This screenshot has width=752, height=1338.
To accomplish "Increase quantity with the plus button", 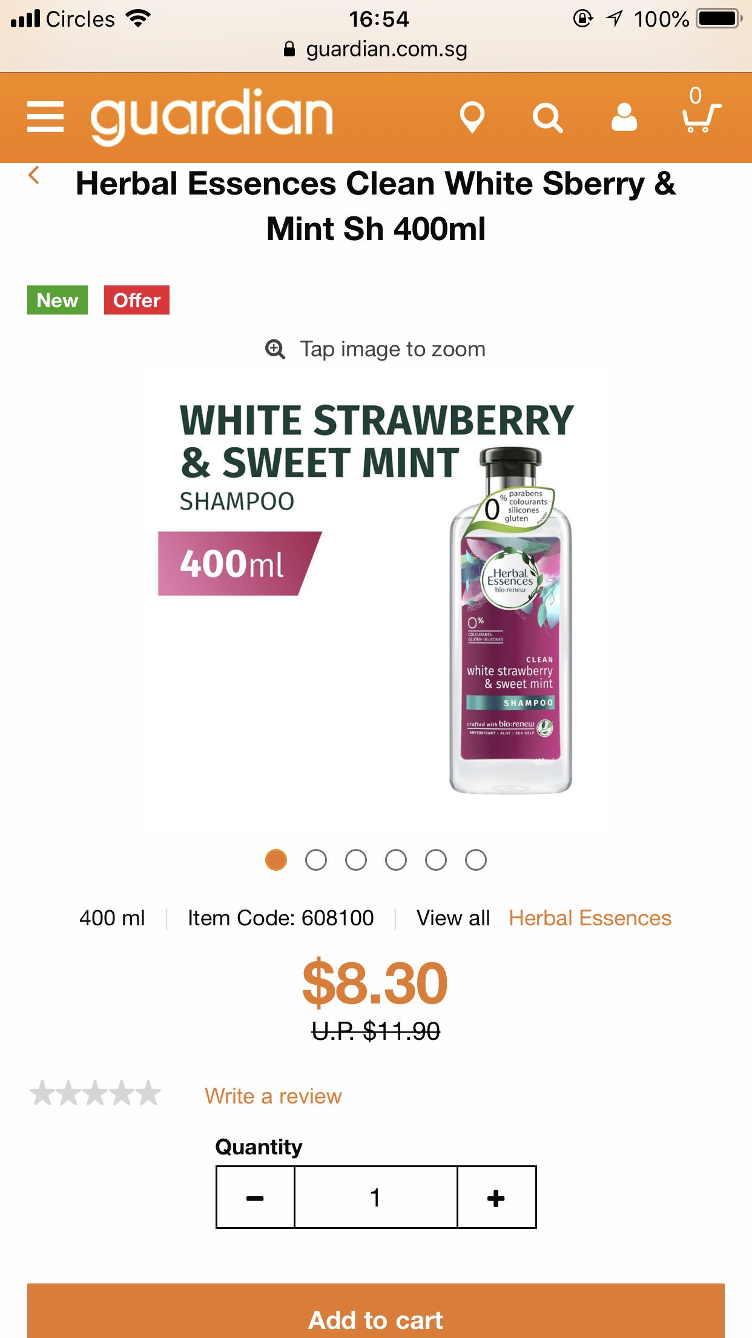I will 496,1197.
